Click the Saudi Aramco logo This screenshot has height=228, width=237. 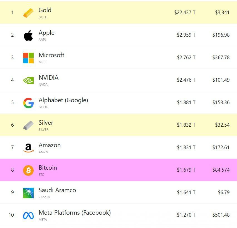coord(28,193)
